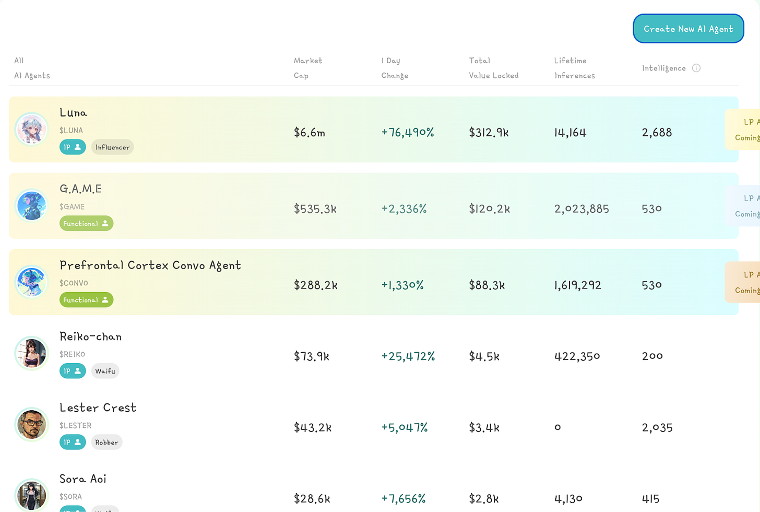Sort by 1 Day Change column
This screenshot has width=760, height=512.
pos(395,68)
